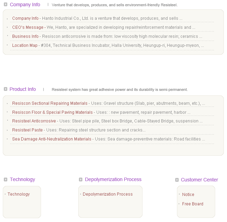Go to the Free Board link
This screenshot has width=227, height=222.
point(193,204)
